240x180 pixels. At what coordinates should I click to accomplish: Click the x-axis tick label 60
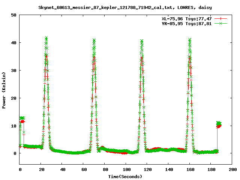click(84, 169)
